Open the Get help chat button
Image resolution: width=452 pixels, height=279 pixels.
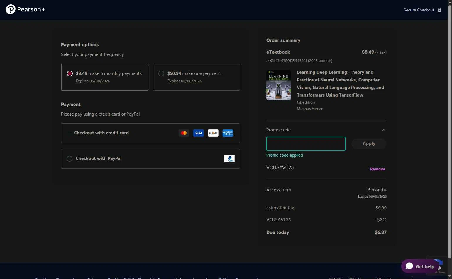(x=420, y=266)
